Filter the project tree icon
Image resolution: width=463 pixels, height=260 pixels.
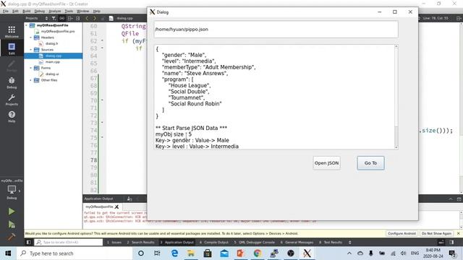pyautogui.click(x=54, y=18)
